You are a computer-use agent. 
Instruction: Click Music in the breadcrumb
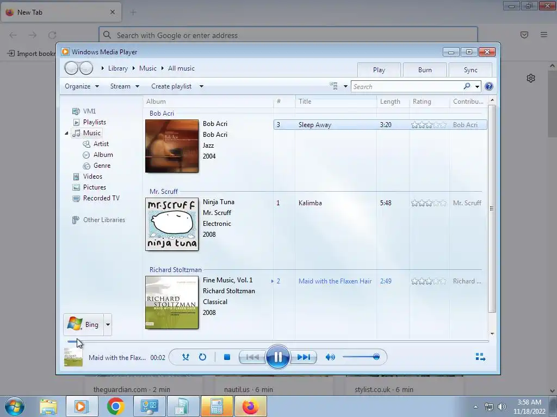pyautogui.click(x=148, y=68)
